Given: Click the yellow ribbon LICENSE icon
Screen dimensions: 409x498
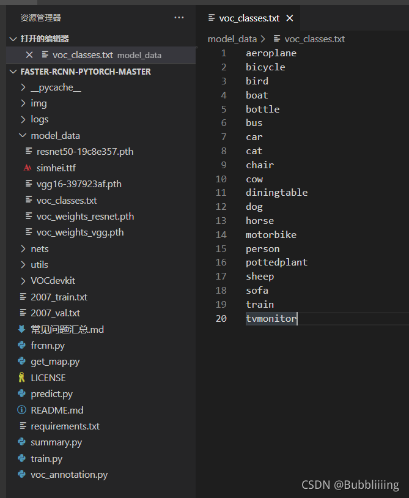Looking at the screenshot, I should coord(22,377).
